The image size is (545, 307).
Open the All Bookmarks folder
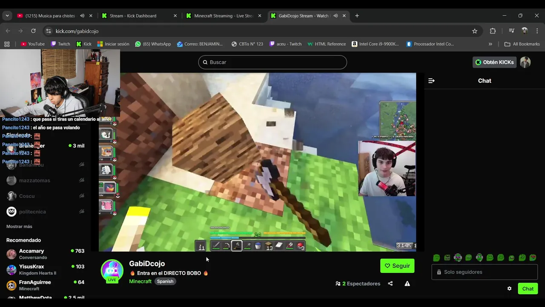(522, 44)
